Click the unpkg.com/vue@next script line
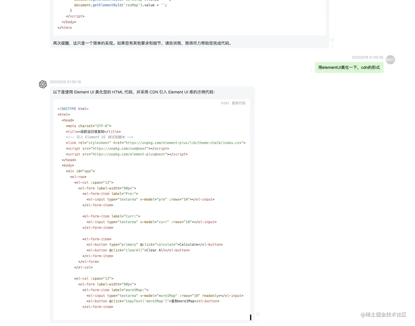The height and width of the screenshot is (326, 415). tap(117, 149)
